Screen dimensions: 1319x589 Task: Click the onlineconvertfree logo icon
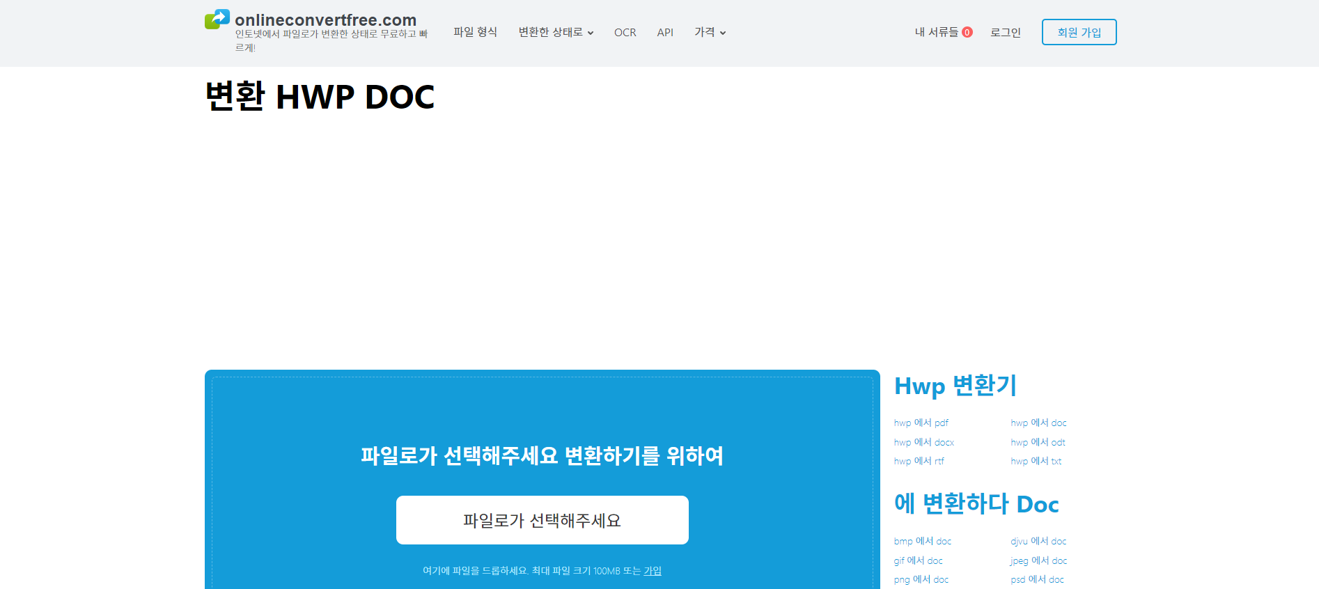pos(217,19)
